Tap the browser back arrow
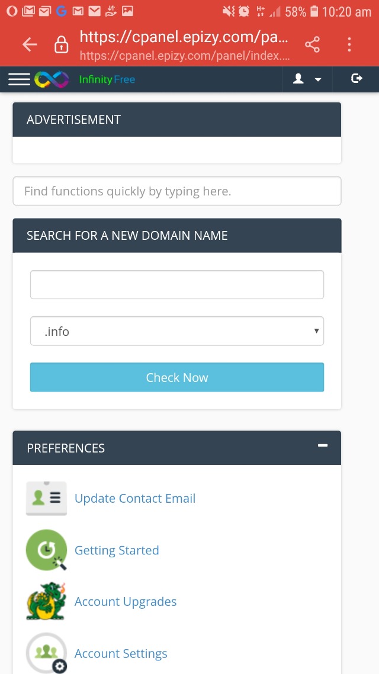Image resolution: width=379 pixels, height=674 pixels. 30,44
